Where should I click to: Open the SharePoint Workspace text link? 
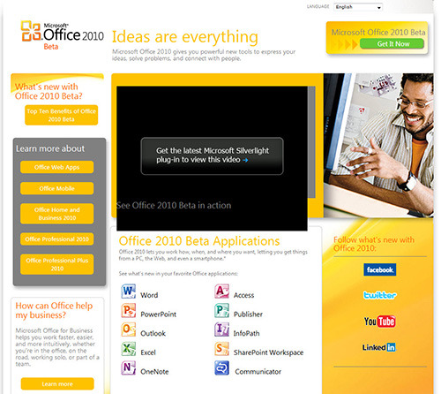pyautogui.click(x=268, y=352)
